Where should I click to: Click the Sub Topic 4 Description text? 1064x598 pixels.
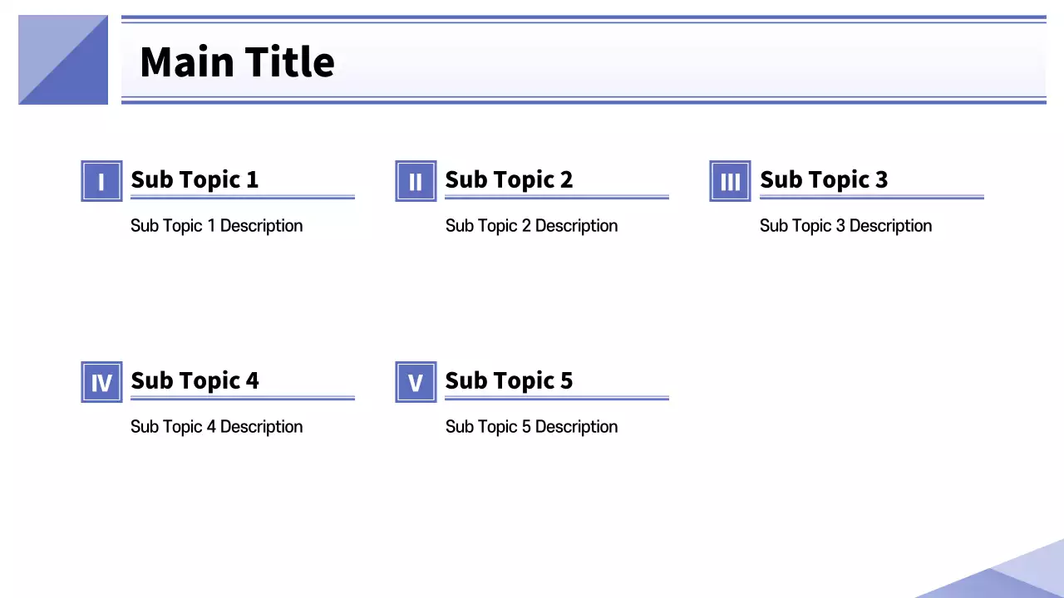click(216, 427)
